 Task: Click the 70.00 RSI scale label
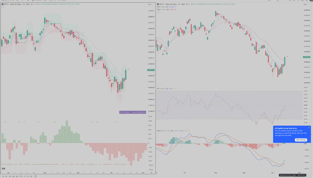click(x=306, y=91)
